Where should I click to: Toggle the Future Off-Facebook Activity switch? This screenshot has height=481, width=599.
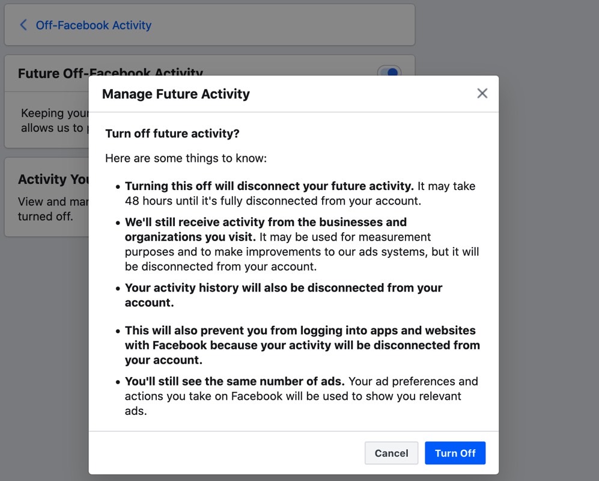389,71
